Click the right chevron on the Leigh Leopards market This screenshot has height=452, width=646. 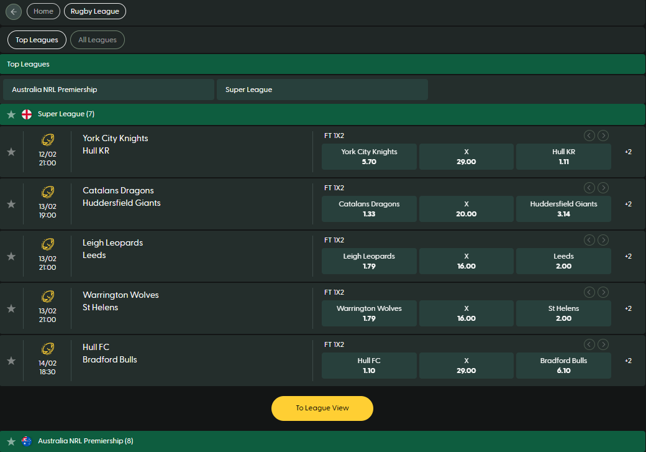[603, 239]
